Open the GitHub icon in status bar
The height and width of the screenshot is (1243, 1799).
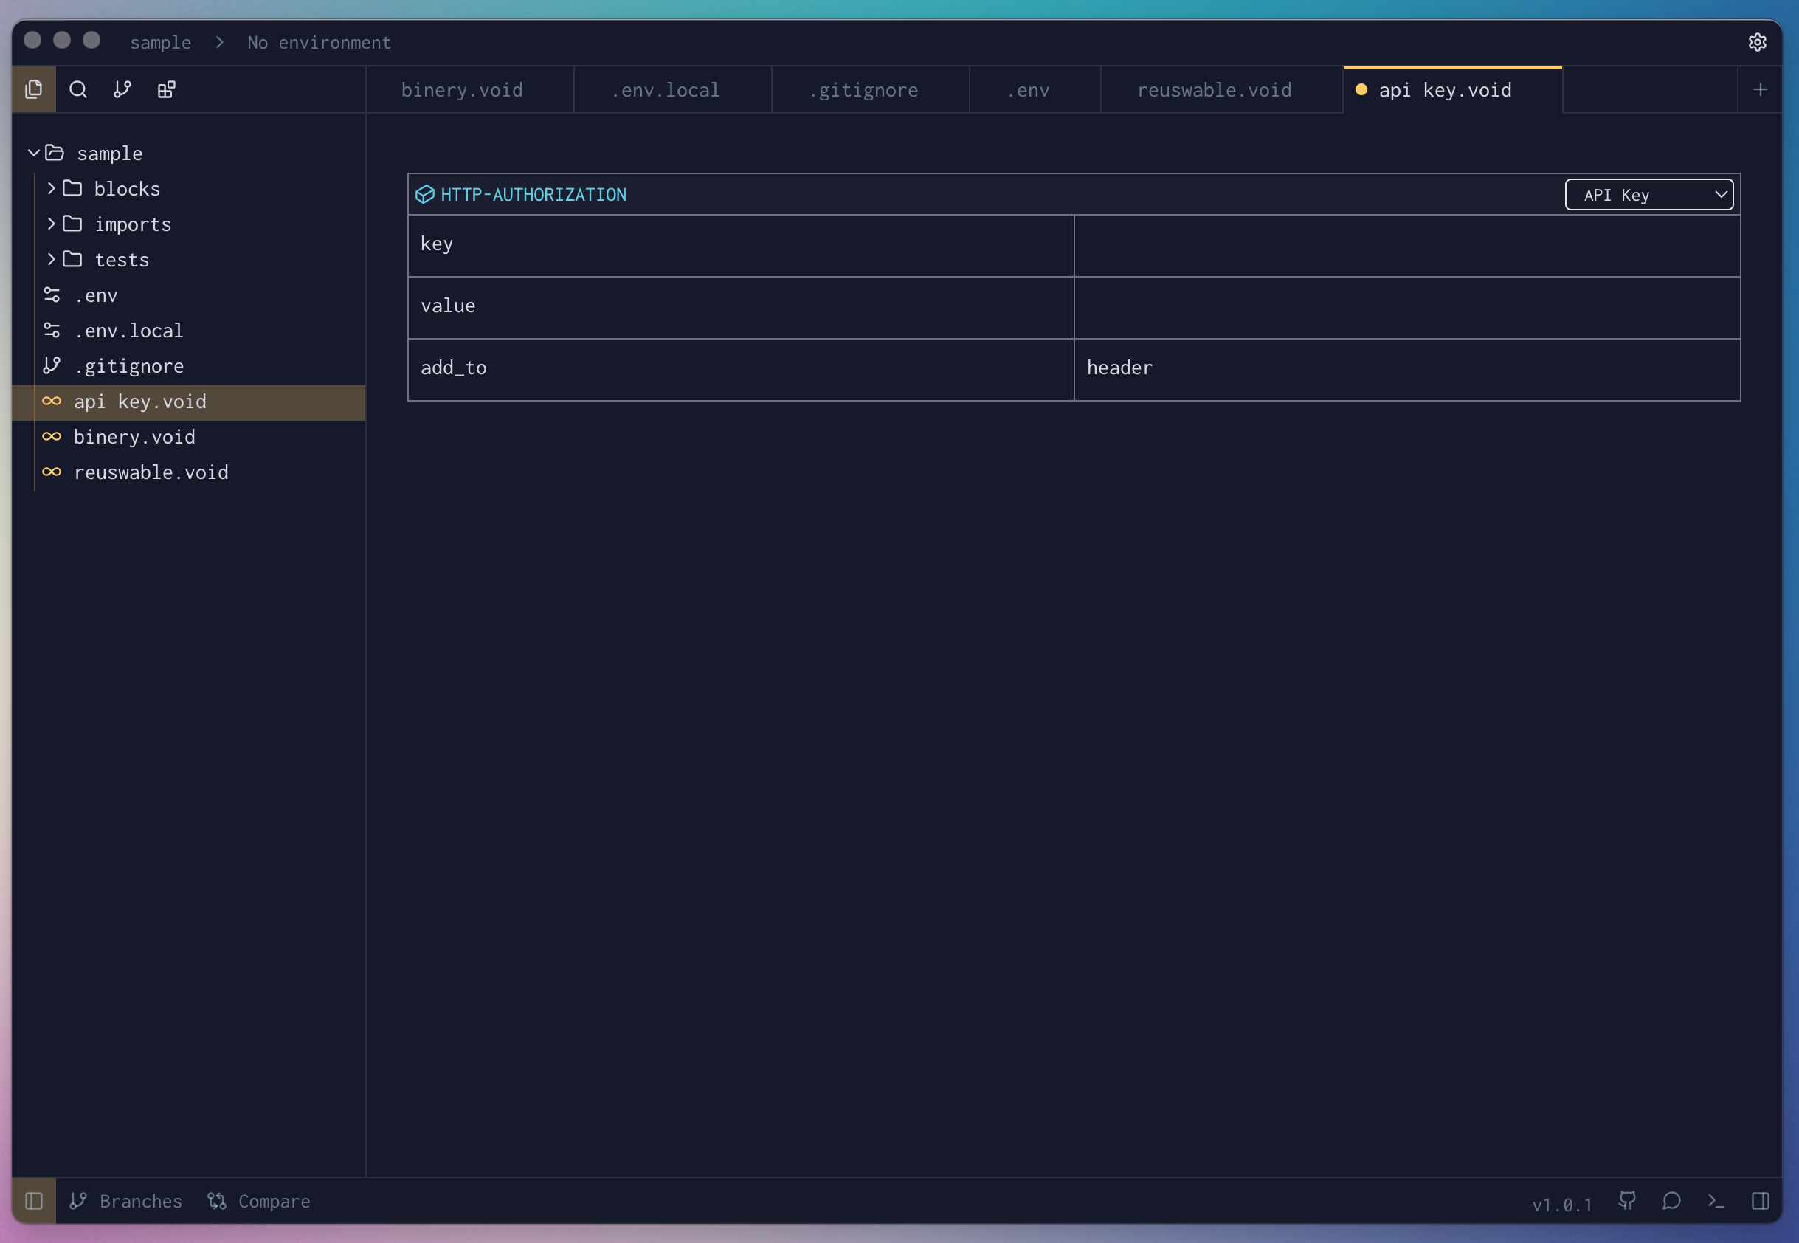(1626, 1200)
